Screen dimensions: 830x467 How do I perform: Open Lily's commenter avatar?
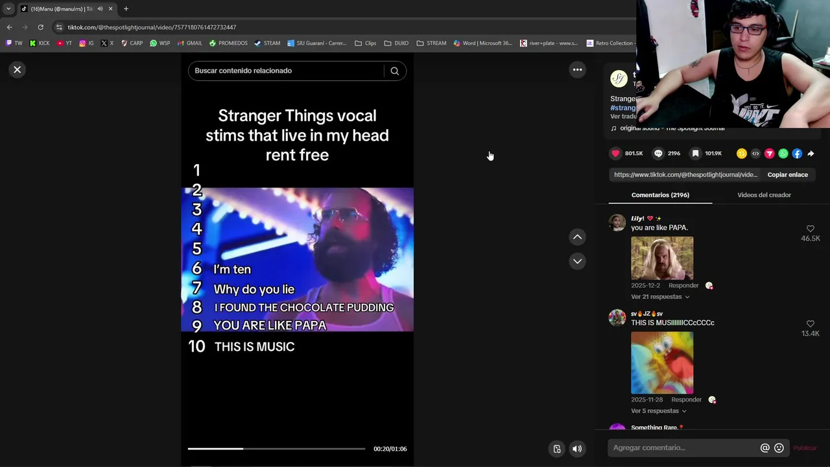617,222
